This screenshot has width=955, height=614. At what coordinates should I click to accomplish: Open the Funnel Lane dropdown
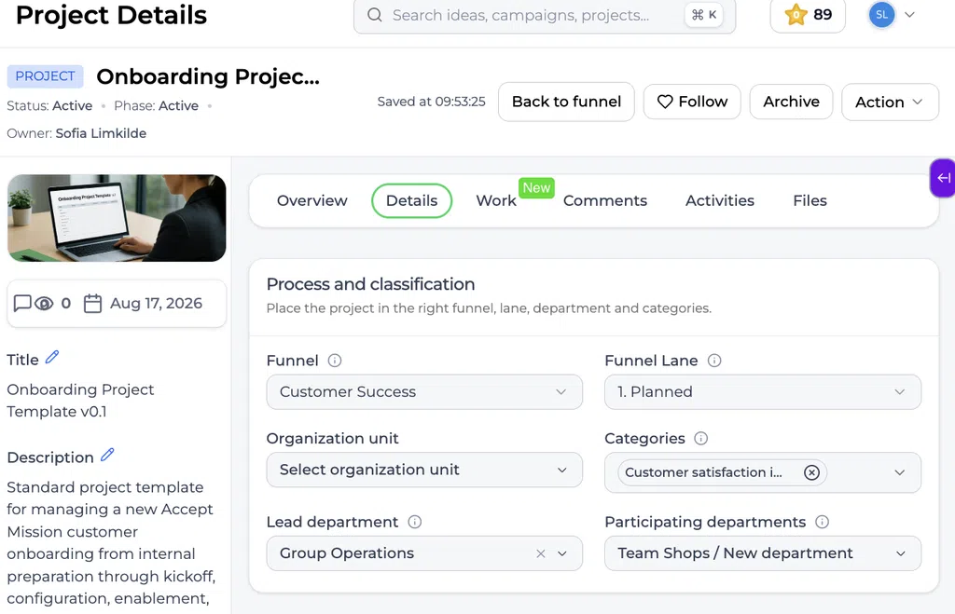[763, 392]
